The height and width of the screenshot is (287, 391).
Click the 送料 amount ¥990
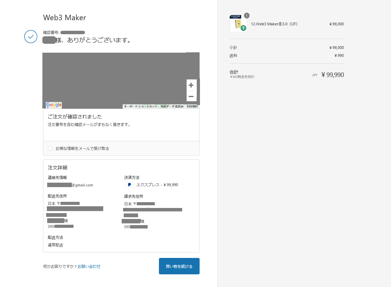(x=339, y=55)
